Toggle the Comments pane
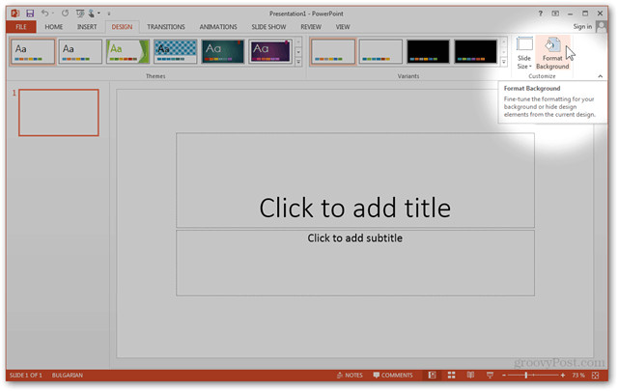This screenshot has width=618, height=391. click(x=391, y=375)
